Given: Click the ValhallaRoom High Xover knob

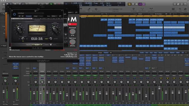Looking at the screenshot, I should [x=72, y=42].
